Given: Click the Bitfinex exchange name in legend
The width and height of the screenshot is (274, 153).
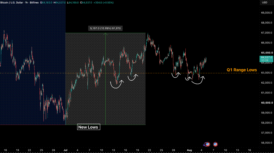Looking at the screenshot, I should (x=34, y=3).
